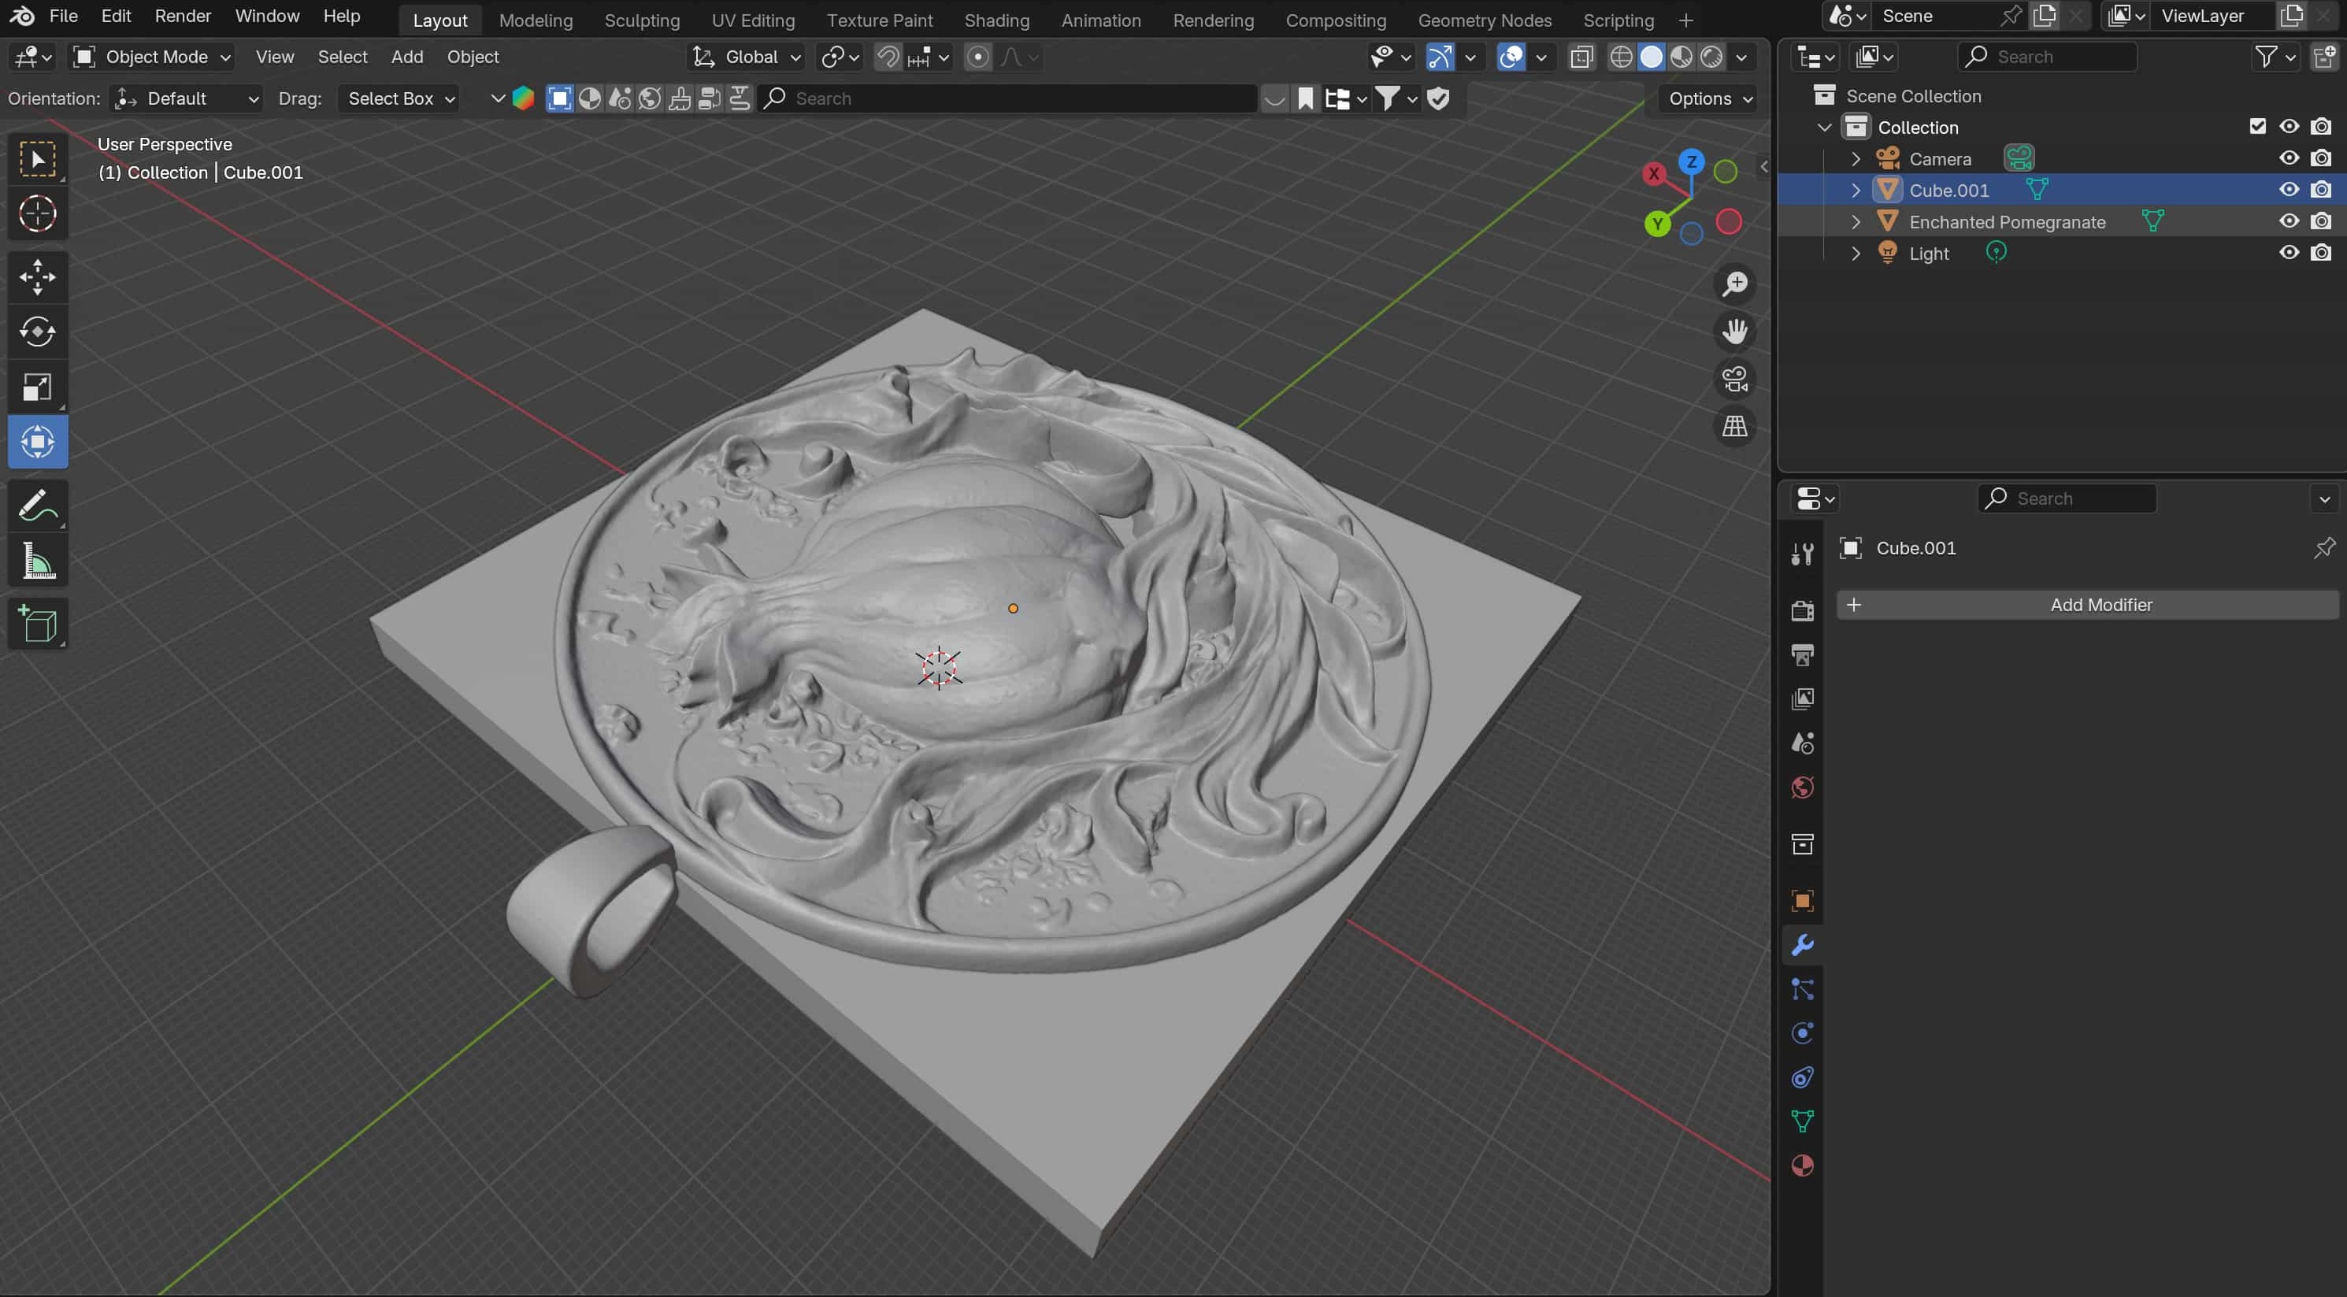The width and height of the screenshot is (2347, 1297).
Task: Open the Options popover button
Action: click(x=1709, y=98)
